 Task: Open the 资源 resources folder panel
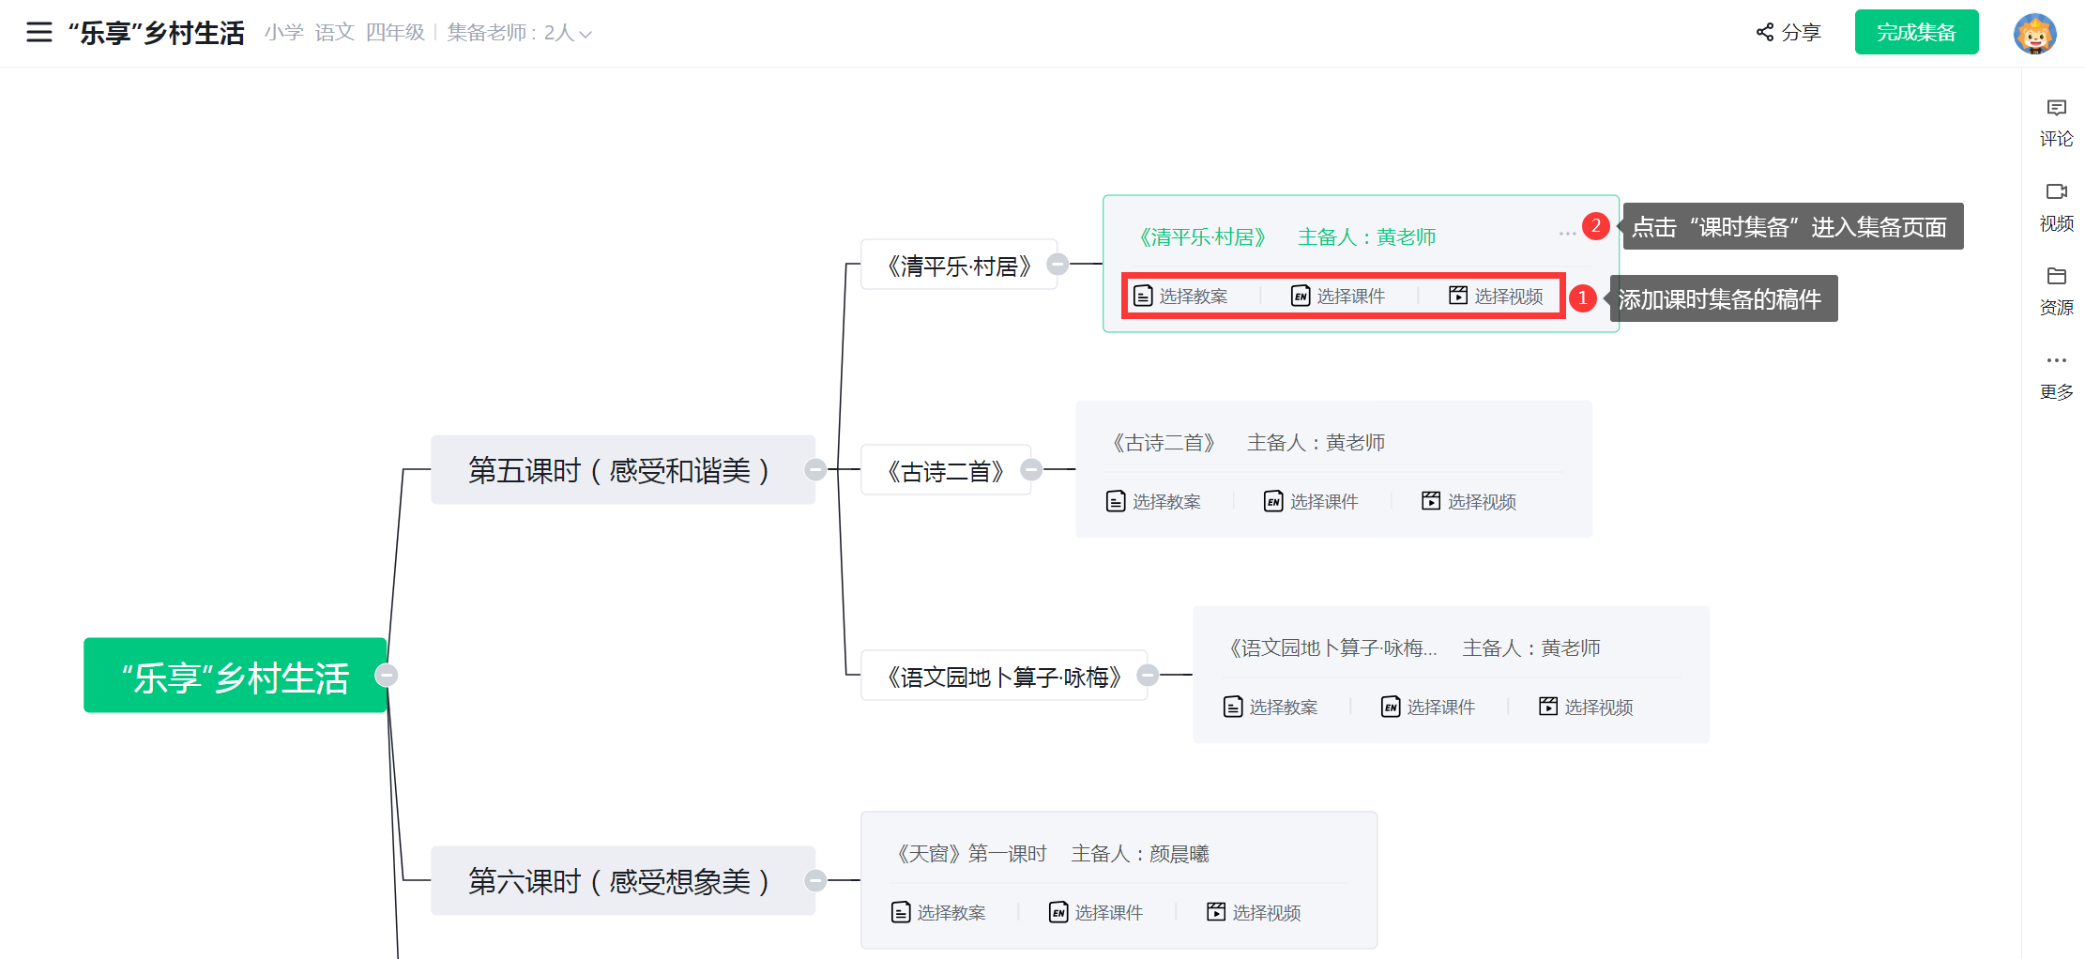pos(2056,291)
